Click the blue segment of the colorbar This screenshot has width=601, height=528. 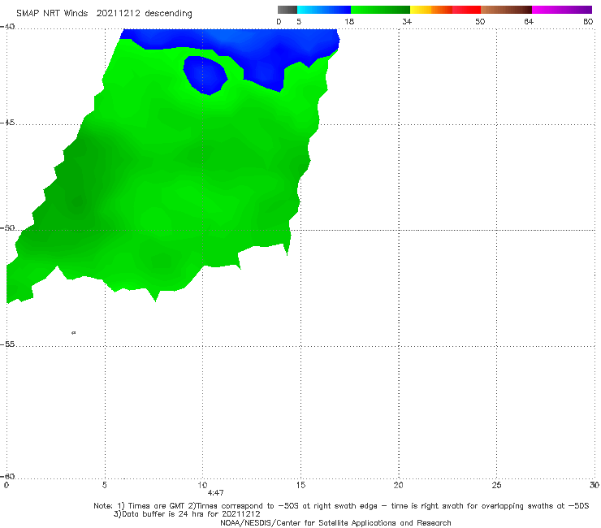(324, 10)
